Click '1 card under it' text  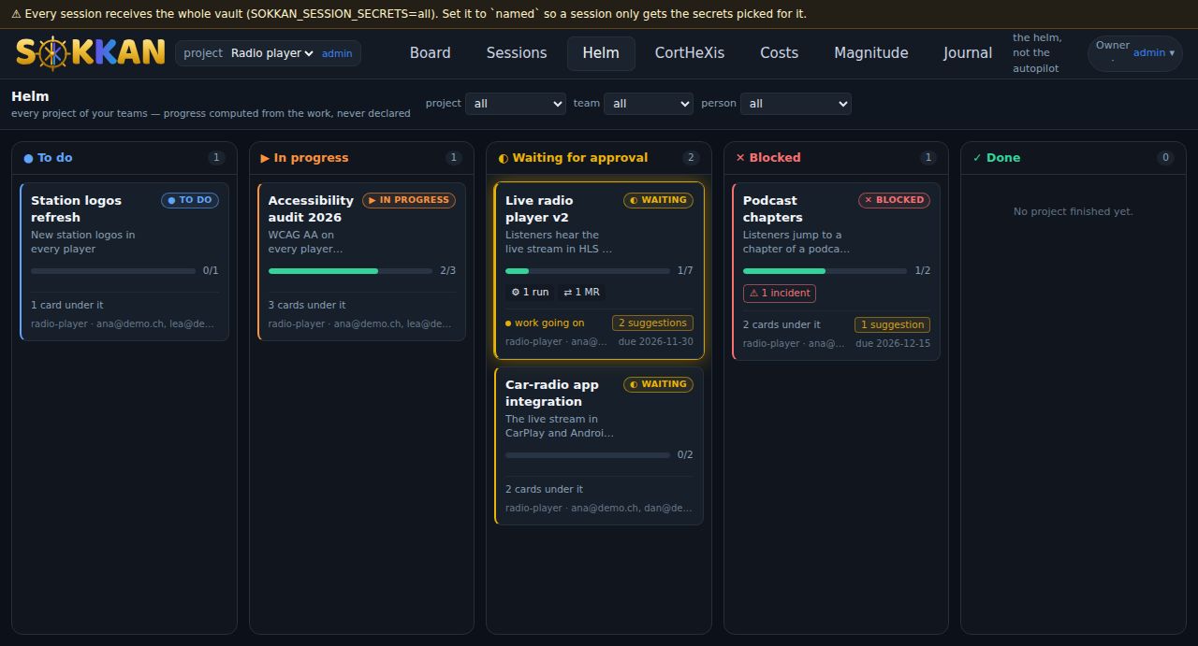[x=67, y=305]
